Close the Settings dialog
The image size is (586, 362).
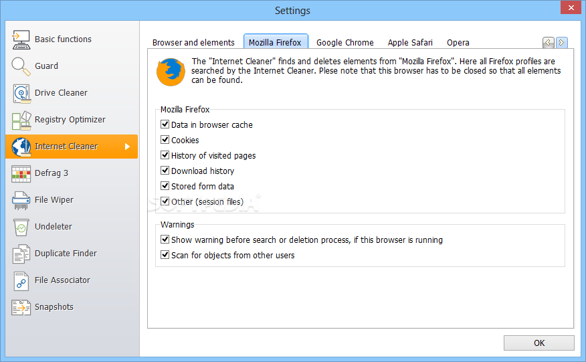(571, 7)
